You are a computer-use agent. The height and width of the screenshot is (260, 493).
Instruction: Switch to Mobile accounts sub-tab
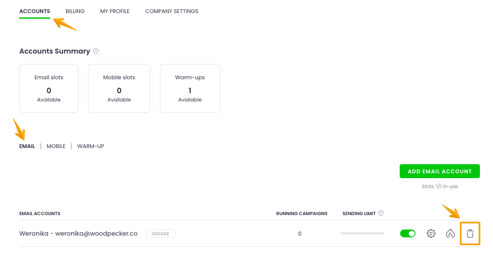tap(56, 146)
